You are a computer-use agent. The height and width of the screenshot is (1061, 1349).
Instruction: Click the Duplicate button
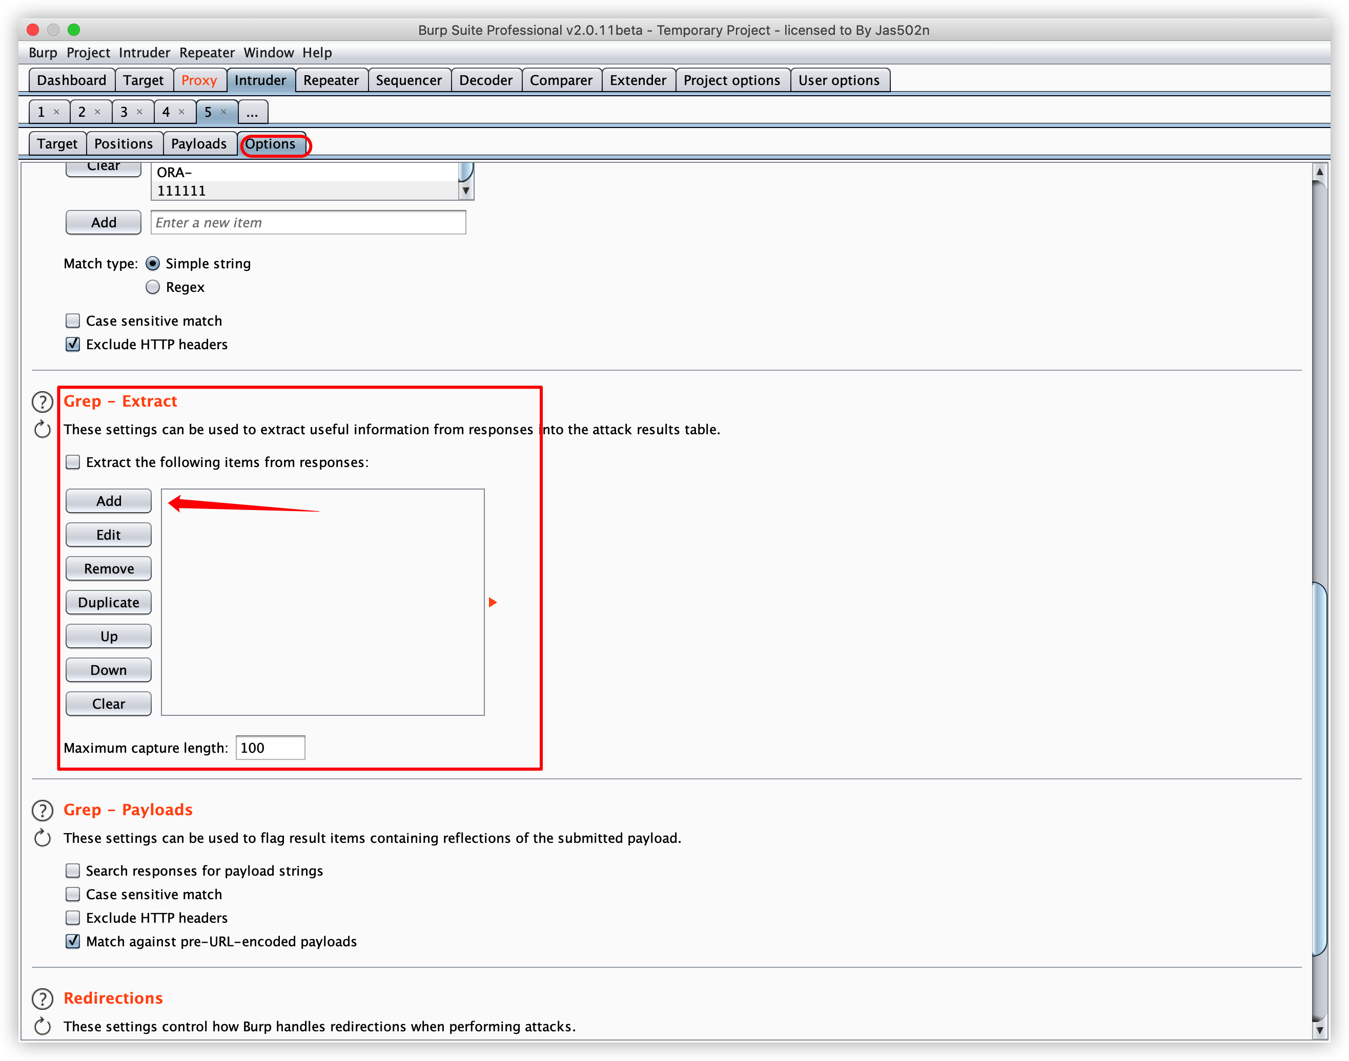point(109,602)
